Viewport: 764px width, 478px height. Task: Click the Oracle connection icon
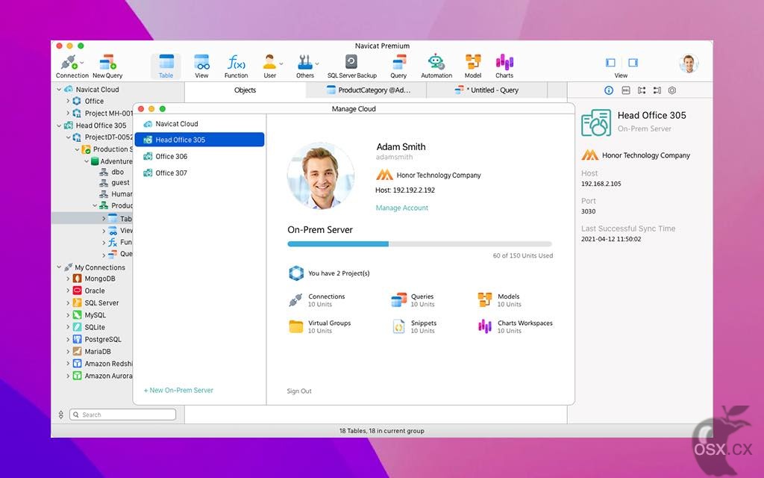(x=77, y=291)
